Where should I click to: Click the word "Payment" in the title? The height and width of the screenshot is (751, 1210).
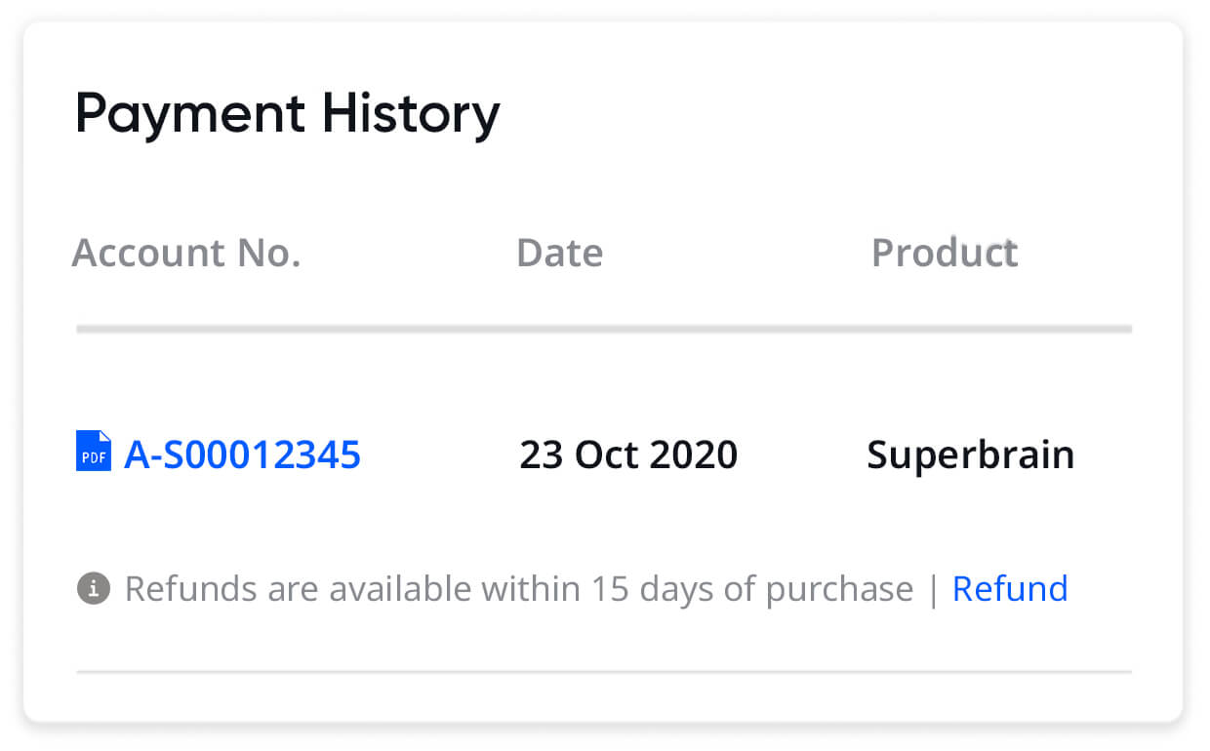pos(190,114)
